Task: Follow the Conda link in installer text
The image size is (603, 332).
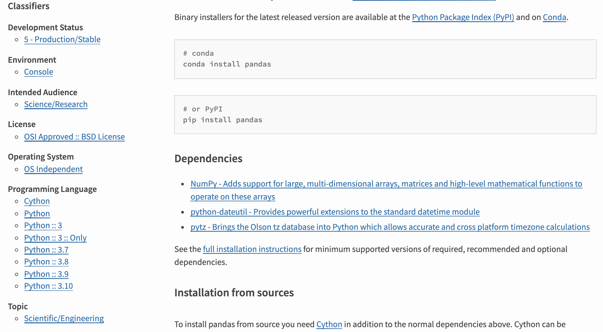Action: [554, 17]
